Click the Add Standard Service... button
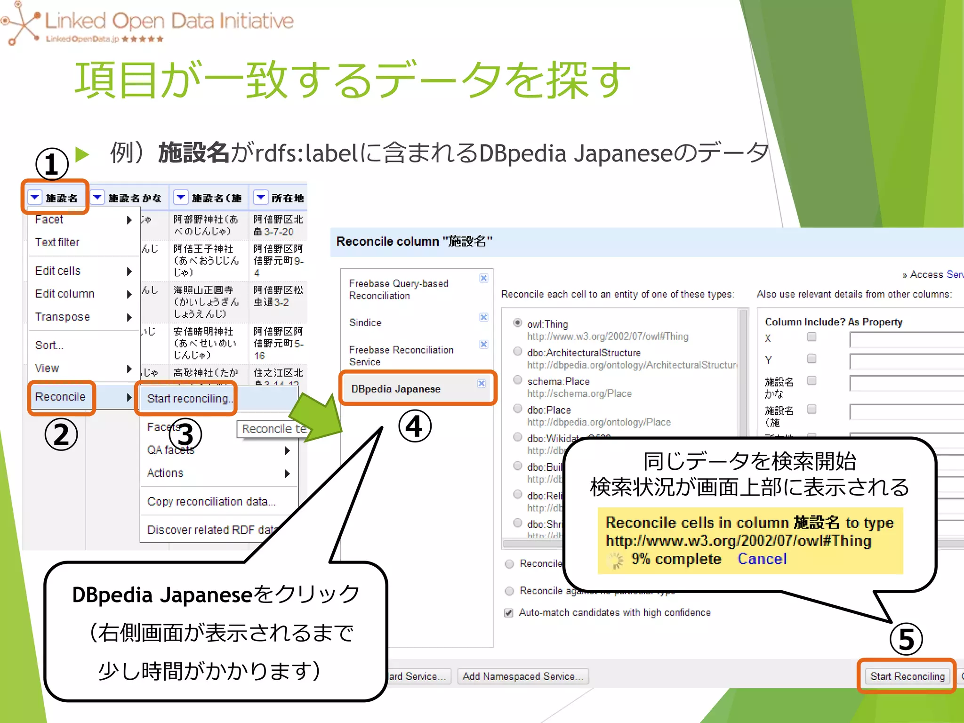This screenshot has width=964, height=723. [x=419, y=676]
